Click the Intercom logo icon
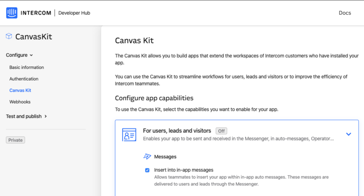The height and width of the screenshot is (196, 364). (x=12, y=13)
